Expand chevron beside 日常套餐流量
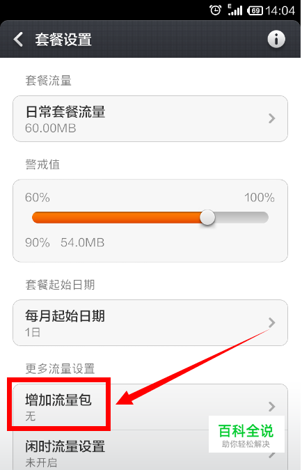 click(x=272, y=118)
